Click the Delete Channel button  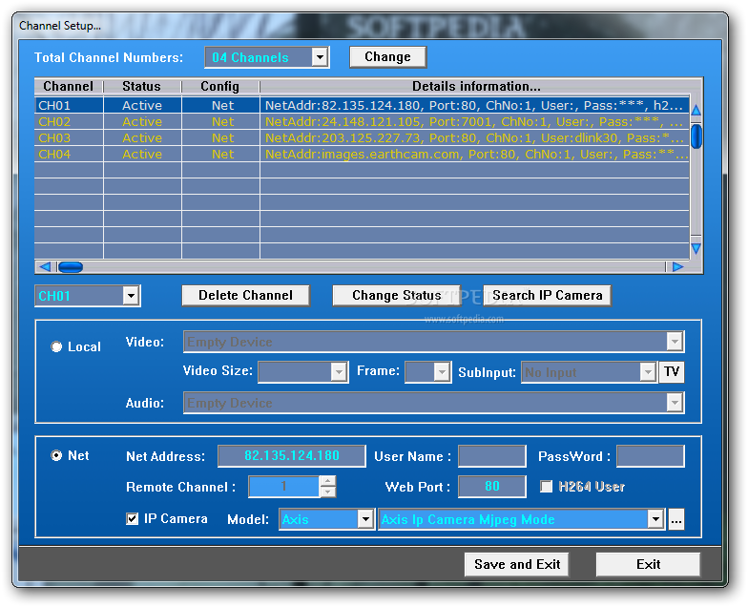246,296
